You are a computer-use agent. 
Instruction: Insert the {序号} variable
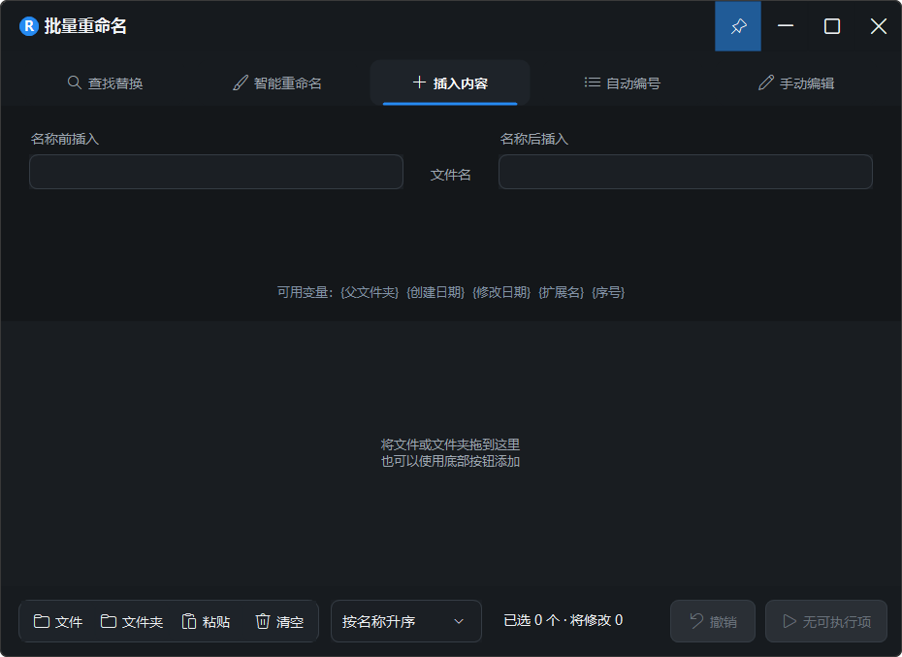point(608,292)
